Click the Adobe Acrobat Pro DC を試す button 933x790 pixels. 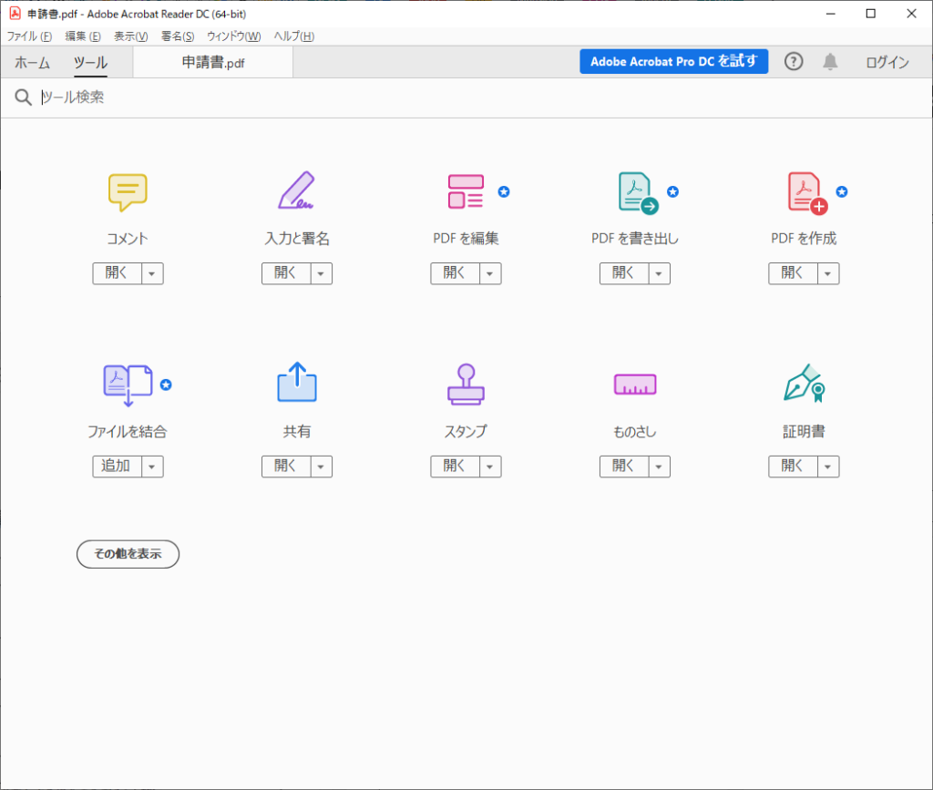click(x=673, y=61)
